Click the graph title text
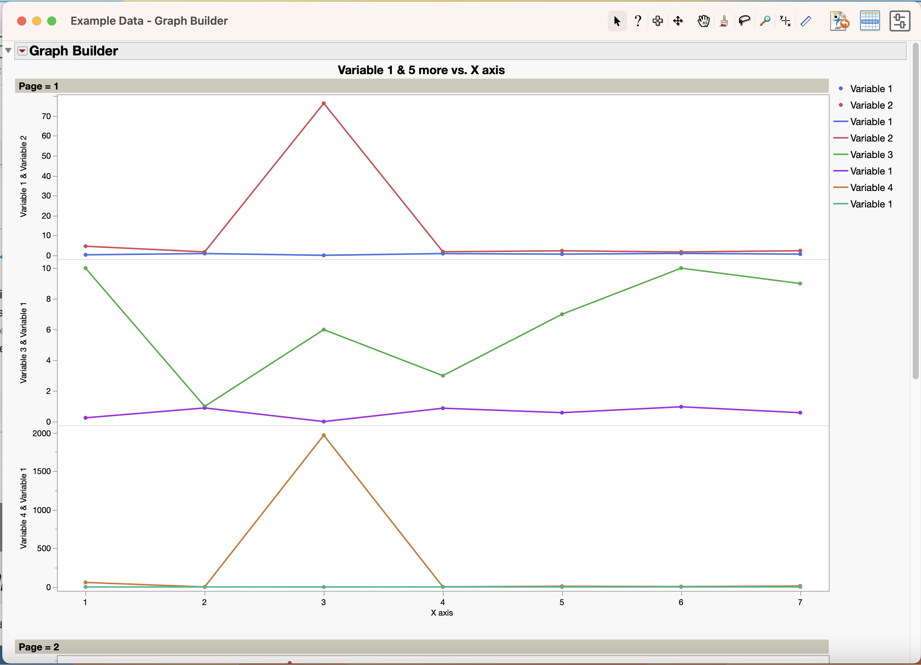 coord(421,70)
